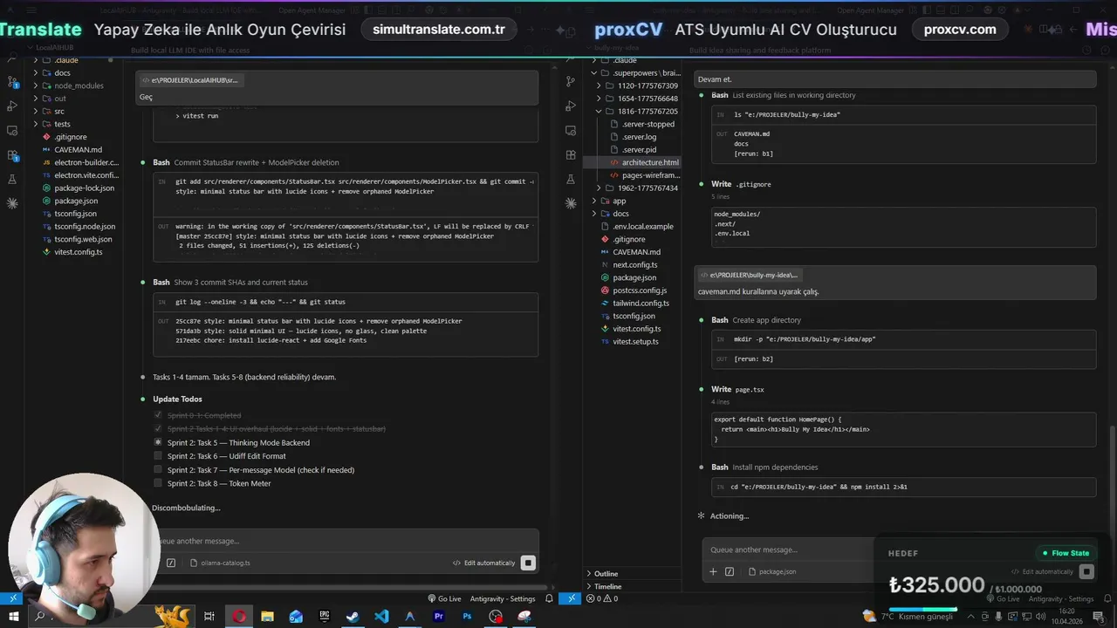Click Antigravity - Settings in left status bar
The width and height of the screenshot is (1117, 628).
[502, 598]
